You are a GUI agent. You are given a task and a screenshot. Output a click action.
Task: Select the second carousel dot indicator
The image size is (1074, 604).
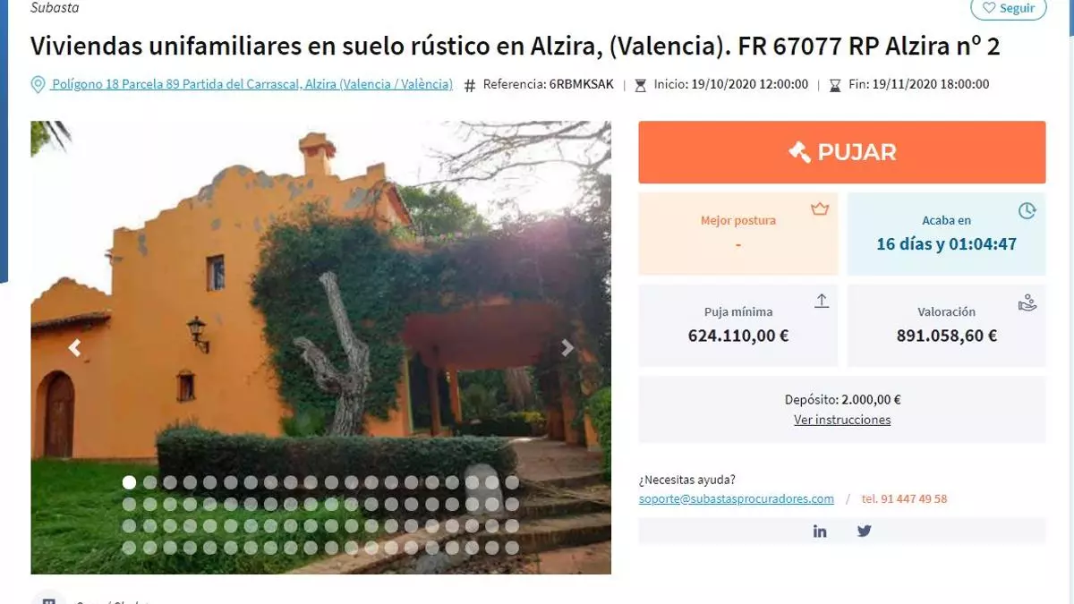click(x=149, y=482)
